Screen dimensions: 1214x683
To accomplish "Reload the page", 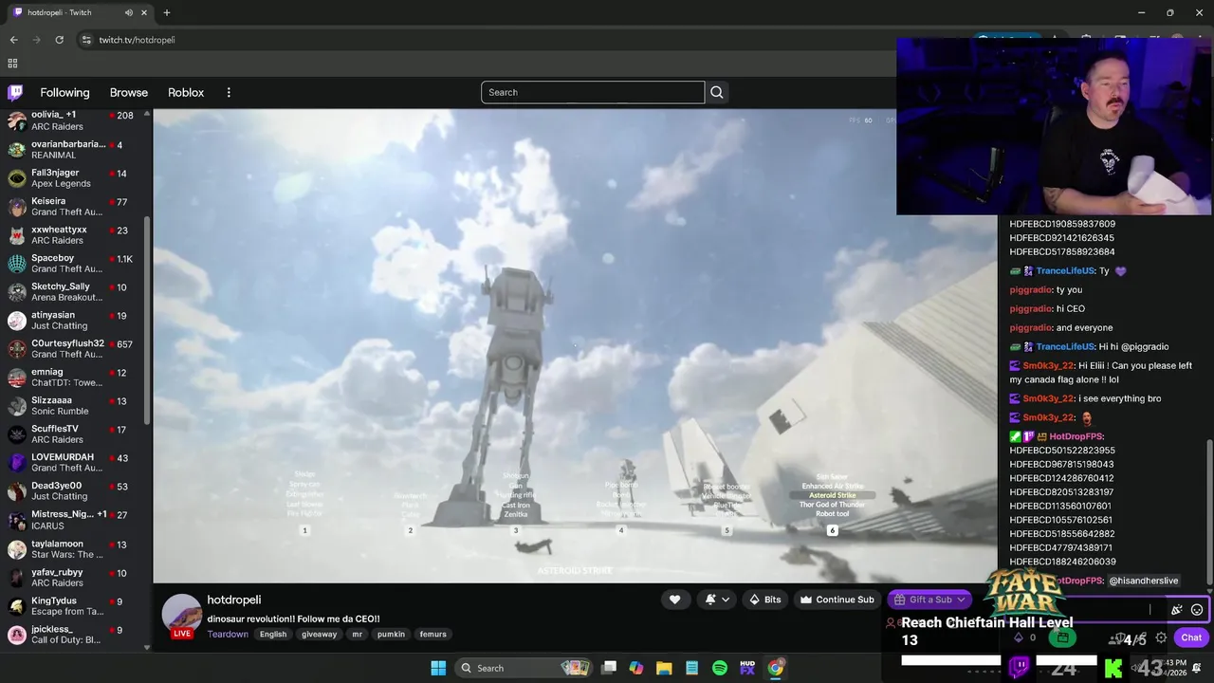I will pyautogui.click(x=59, y=40).
